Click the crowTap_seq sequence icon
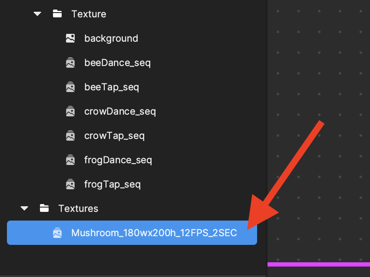 (70, 135)
